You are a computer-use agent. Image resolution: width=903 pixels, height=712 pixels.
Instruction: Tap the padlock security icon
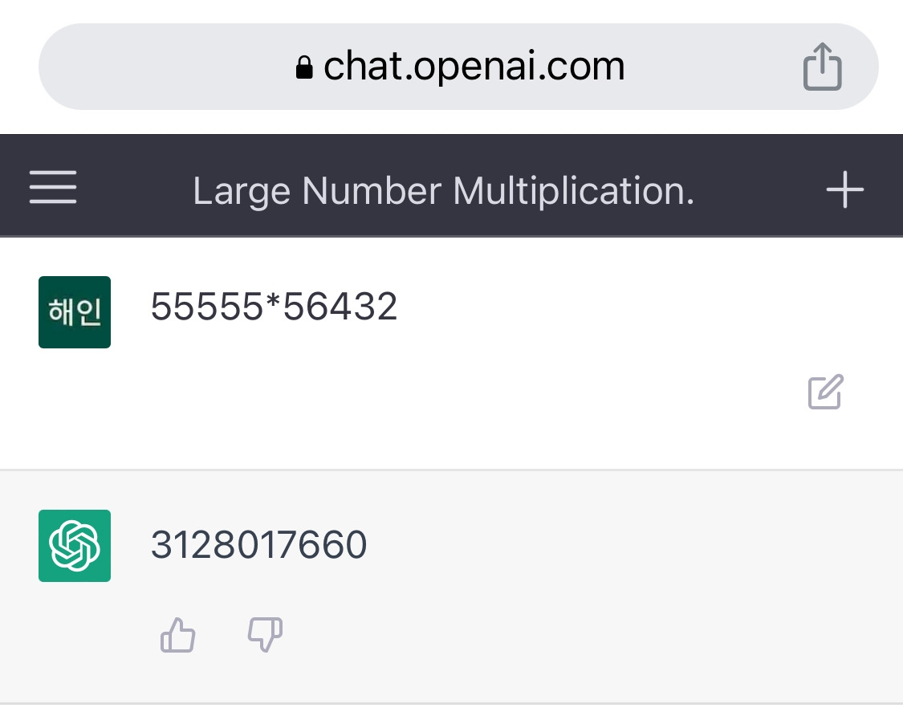[x=303, y=67]
